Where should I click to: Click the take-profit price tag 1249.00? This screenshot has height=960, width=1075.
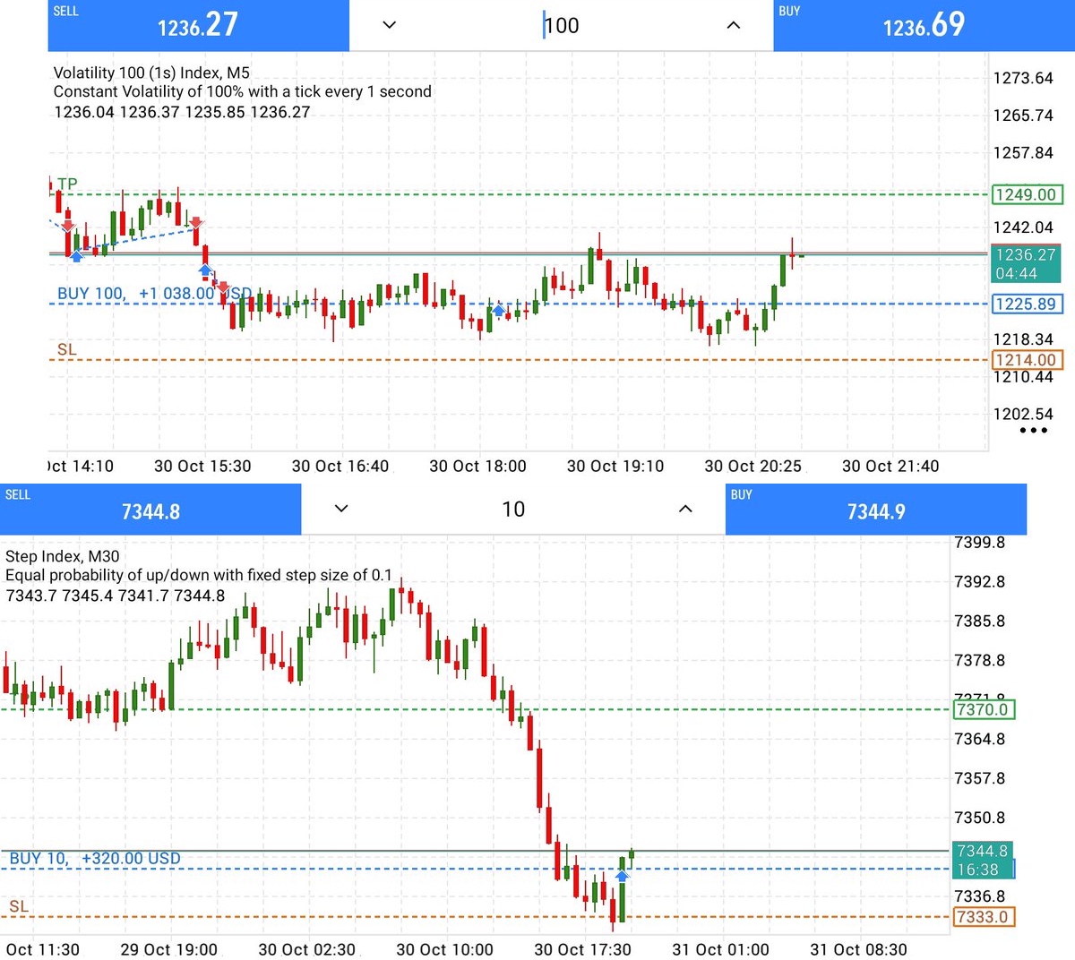1027,194
